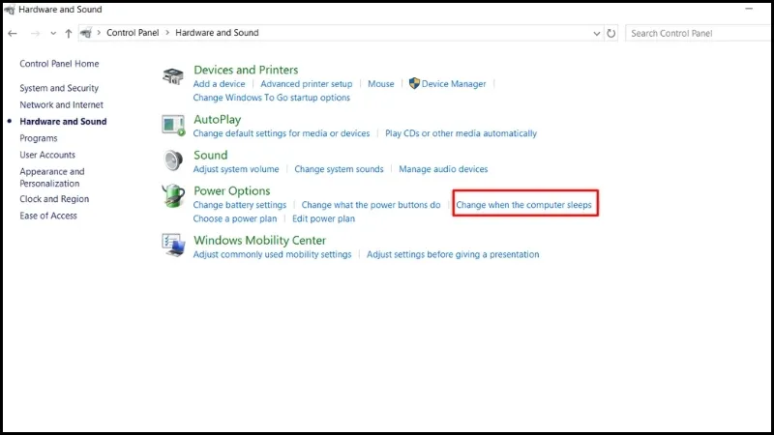The height and width of the screenshot is (435, 774).
Task: Click the Up arrow navigation button
Action: coord(69,33)
